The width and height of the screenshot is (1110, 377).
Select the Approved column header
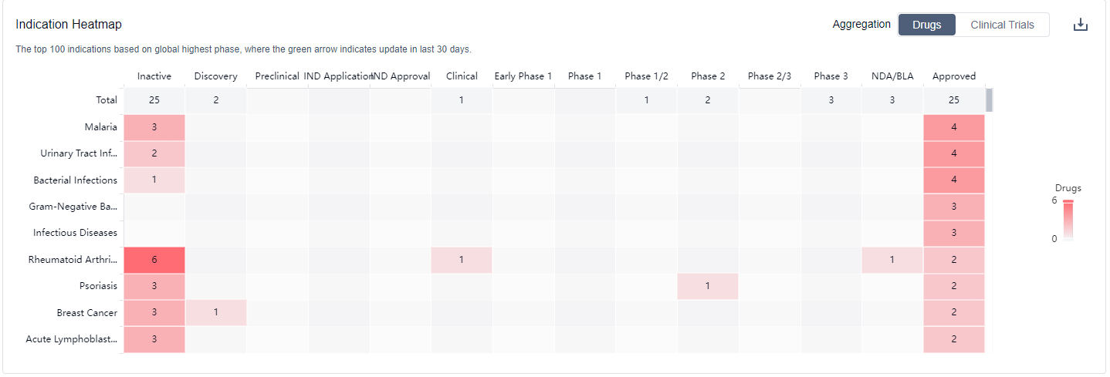click(954, 76)
